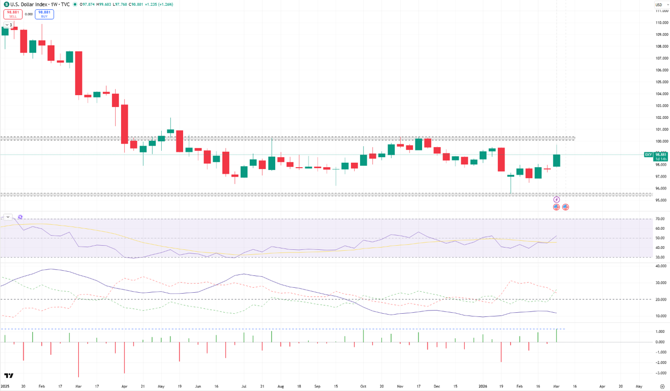Click the 95.000 price axis label
This screenshot has width=670, height=391.
click(662, 200)
